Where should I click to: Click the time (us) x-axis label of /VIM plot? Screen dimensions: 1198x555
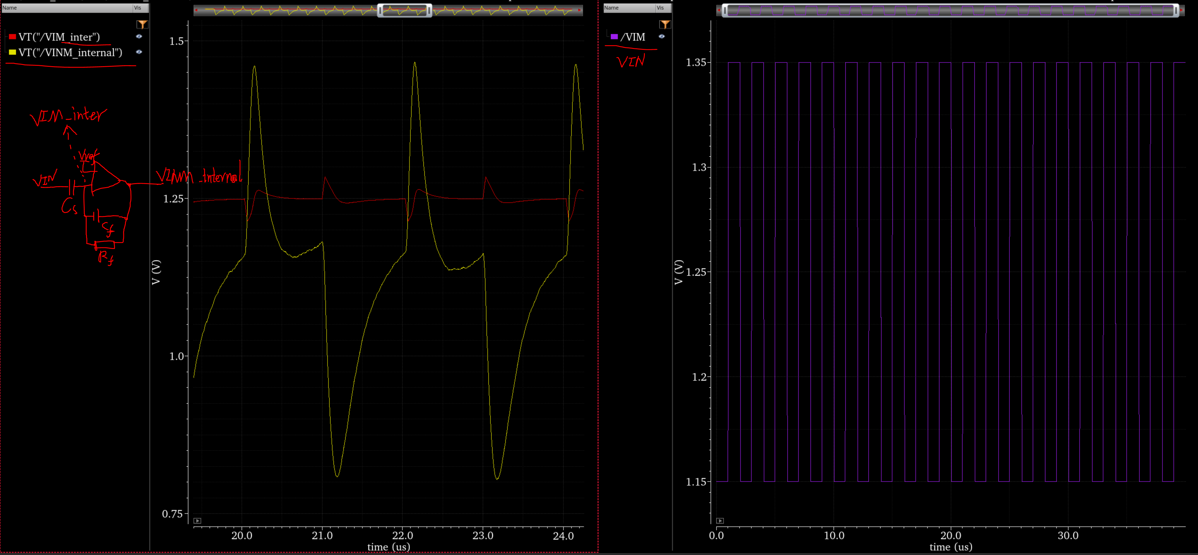click(x=951, y=547)
